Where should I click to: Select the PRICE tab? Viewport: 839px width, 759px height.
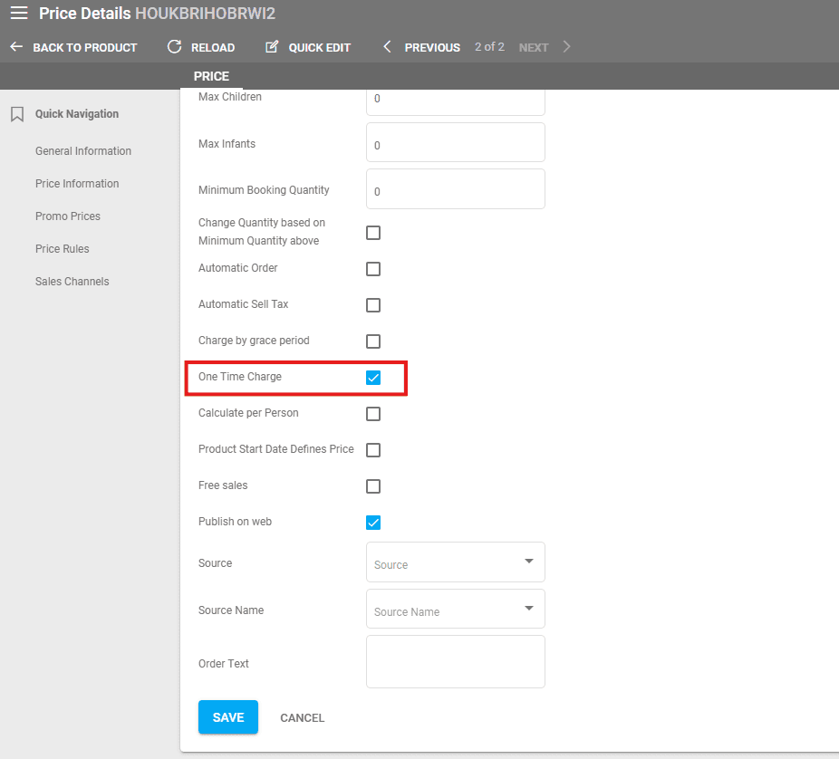click(x=211, y=76)
